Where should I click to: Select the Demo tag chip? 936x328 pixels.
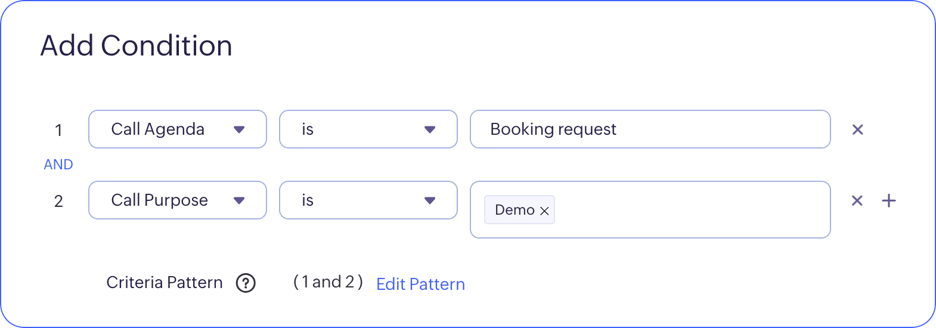point(515,210)
